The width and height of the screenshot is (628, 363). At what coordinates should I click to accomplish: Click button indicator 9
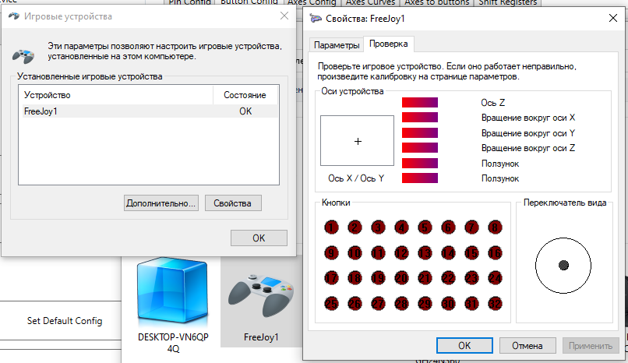331,253
